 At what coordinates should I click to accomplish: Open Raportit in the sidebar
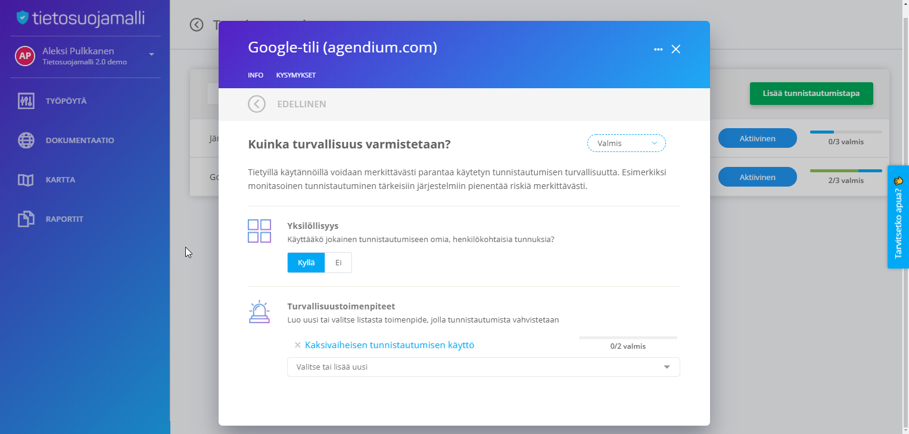tap(64, 219)
